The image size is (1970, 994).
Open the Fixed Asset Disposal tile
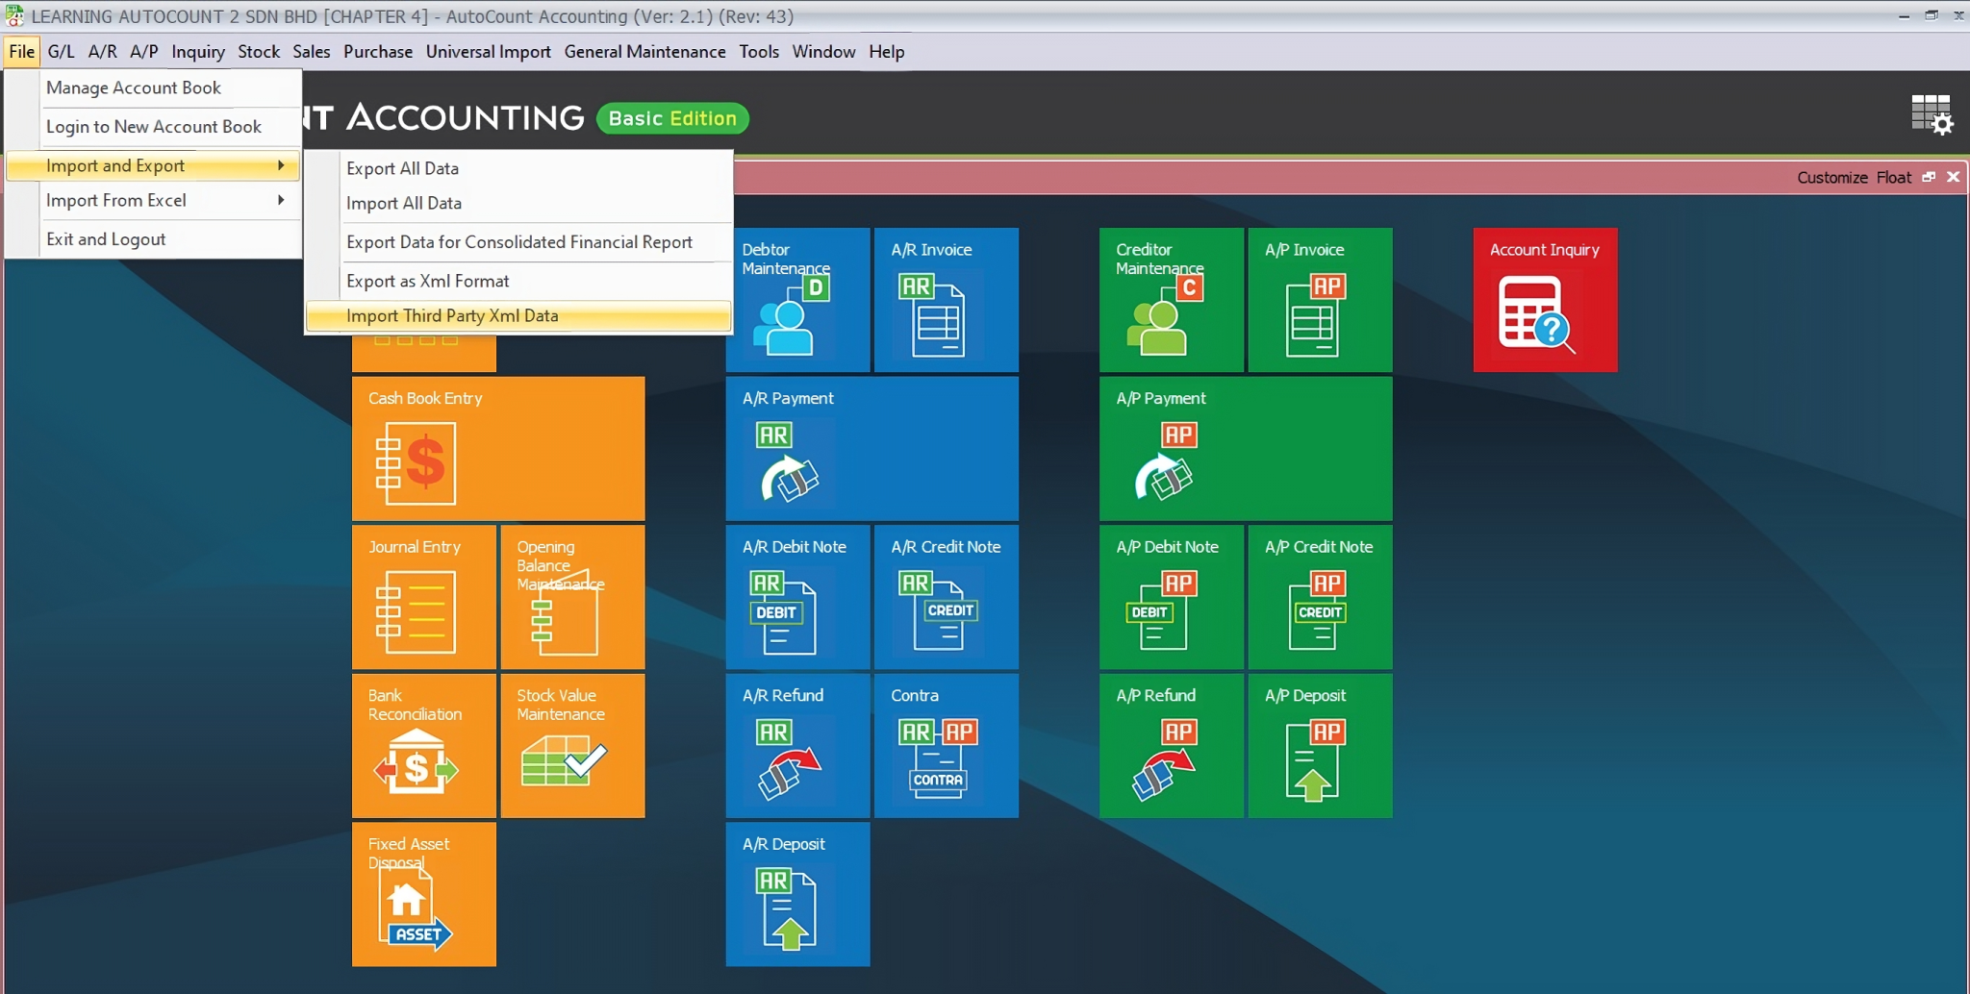tap(424, 894)
